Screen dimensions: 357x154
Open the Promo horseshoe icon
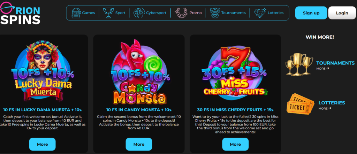click(x=181, y=13)
